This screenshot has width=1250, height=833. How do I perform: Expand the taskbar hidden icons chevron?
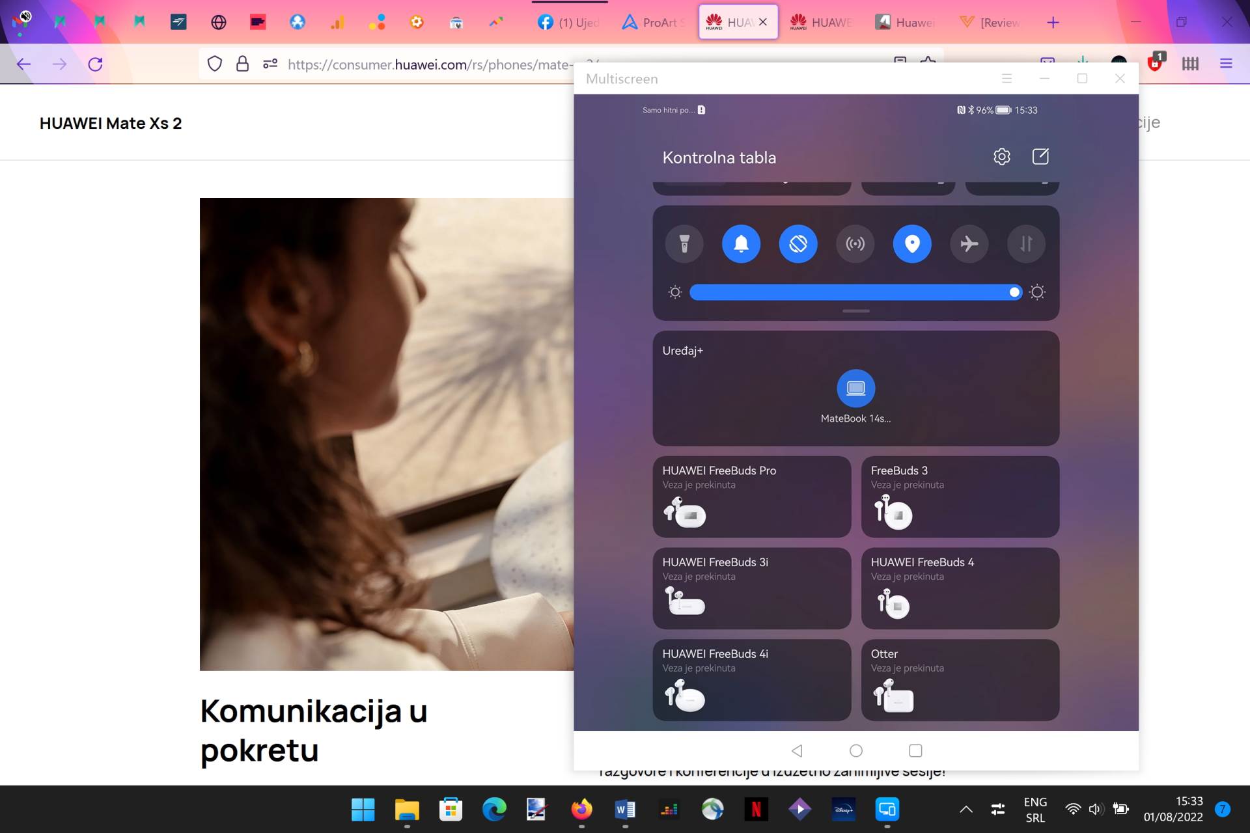pos(965,810)
